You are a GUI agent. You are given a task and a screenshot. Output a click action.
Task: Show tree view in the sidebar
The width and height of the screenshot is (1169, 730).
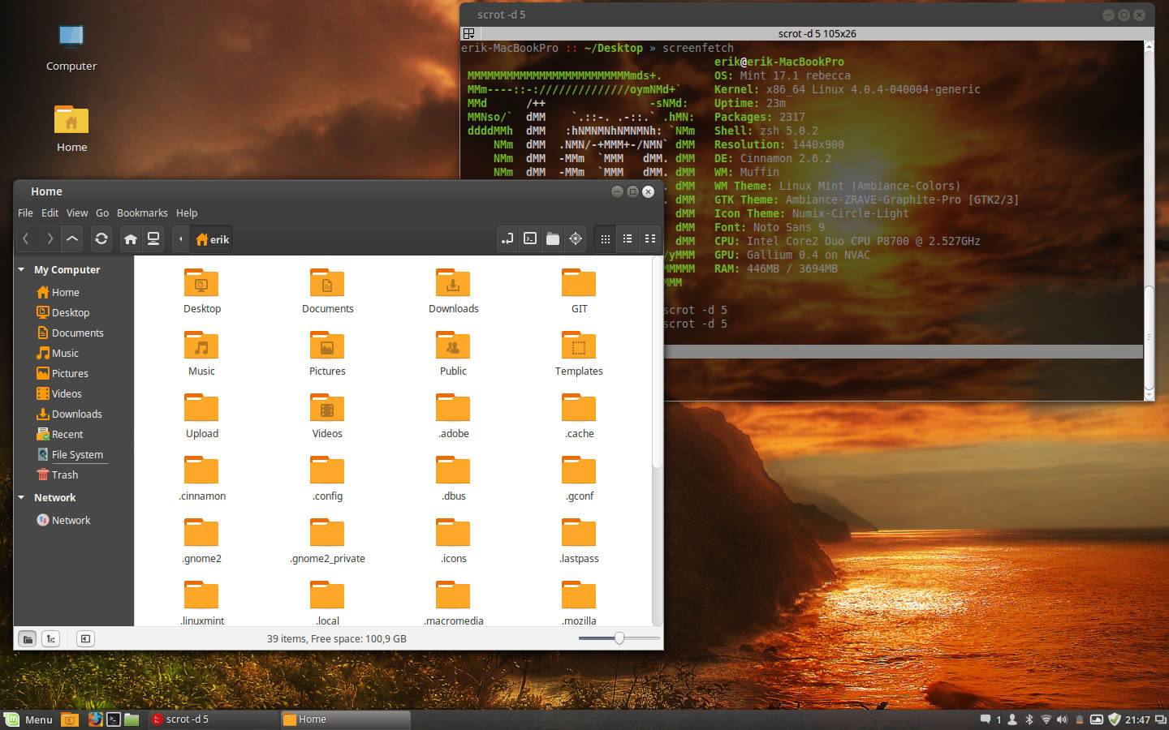point(50,639)
